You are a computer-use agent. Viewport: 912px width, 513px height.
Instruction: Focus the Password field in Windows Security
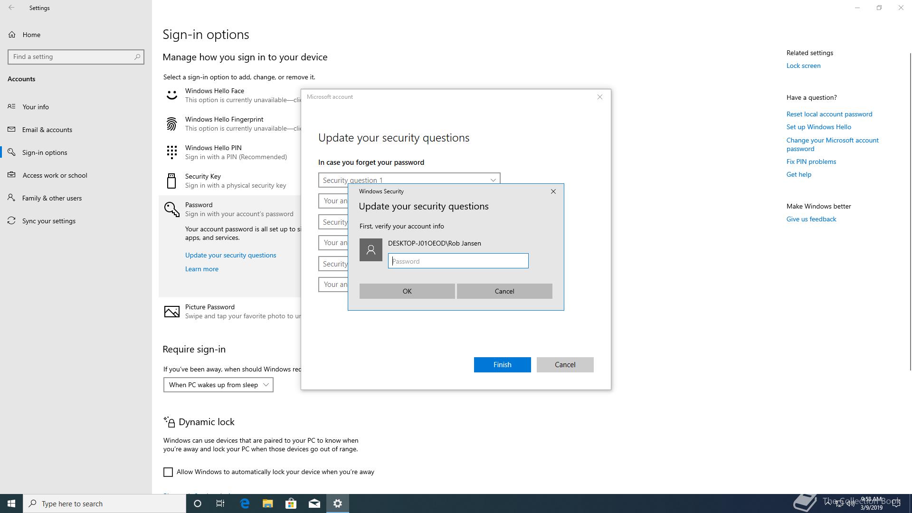point(458,261)
